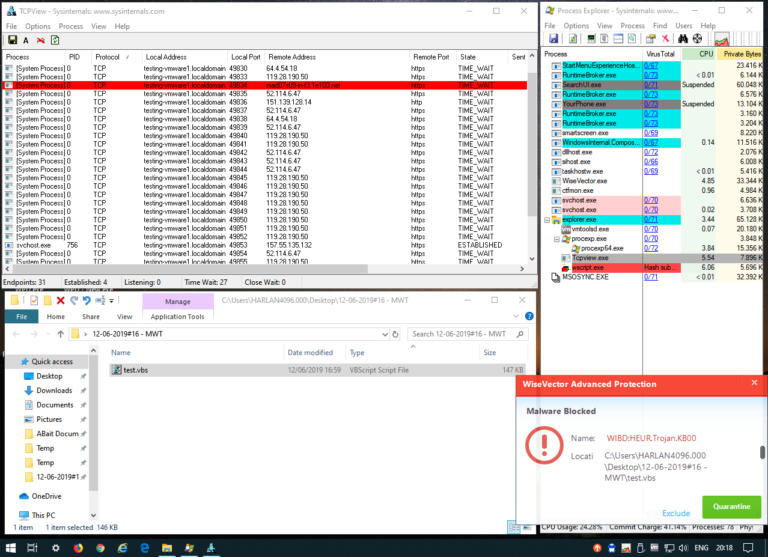
Task: Click the Properties icon in Process Explorer toolbar
Action: click(x=650, y=39)
